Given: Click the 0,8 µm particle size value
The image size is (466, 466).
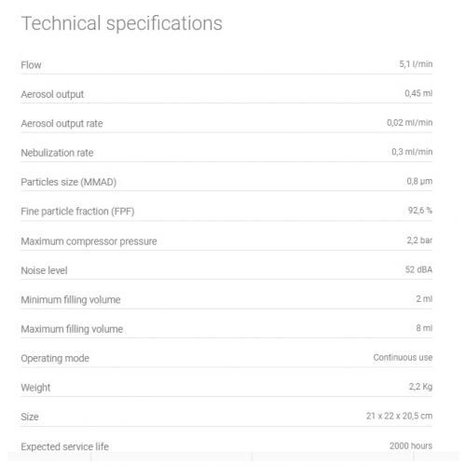Looking at the screenshot, I should (419, 181).
